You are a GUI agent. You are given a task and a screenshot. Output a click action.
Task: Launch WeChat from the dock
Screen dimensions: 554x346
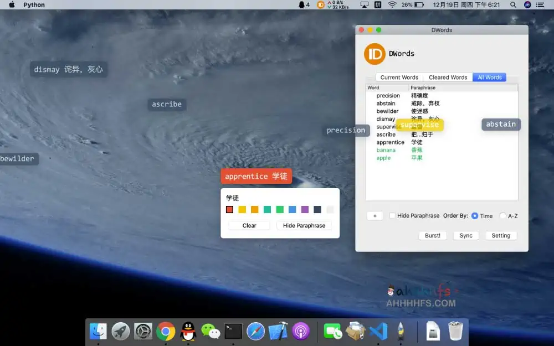(x=211, y=331)
